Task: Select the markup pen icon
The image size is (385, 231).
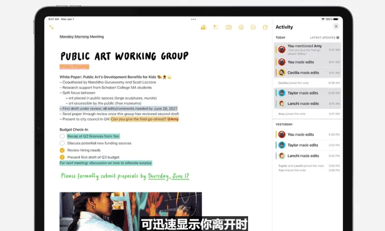Action: pos(241,27)
